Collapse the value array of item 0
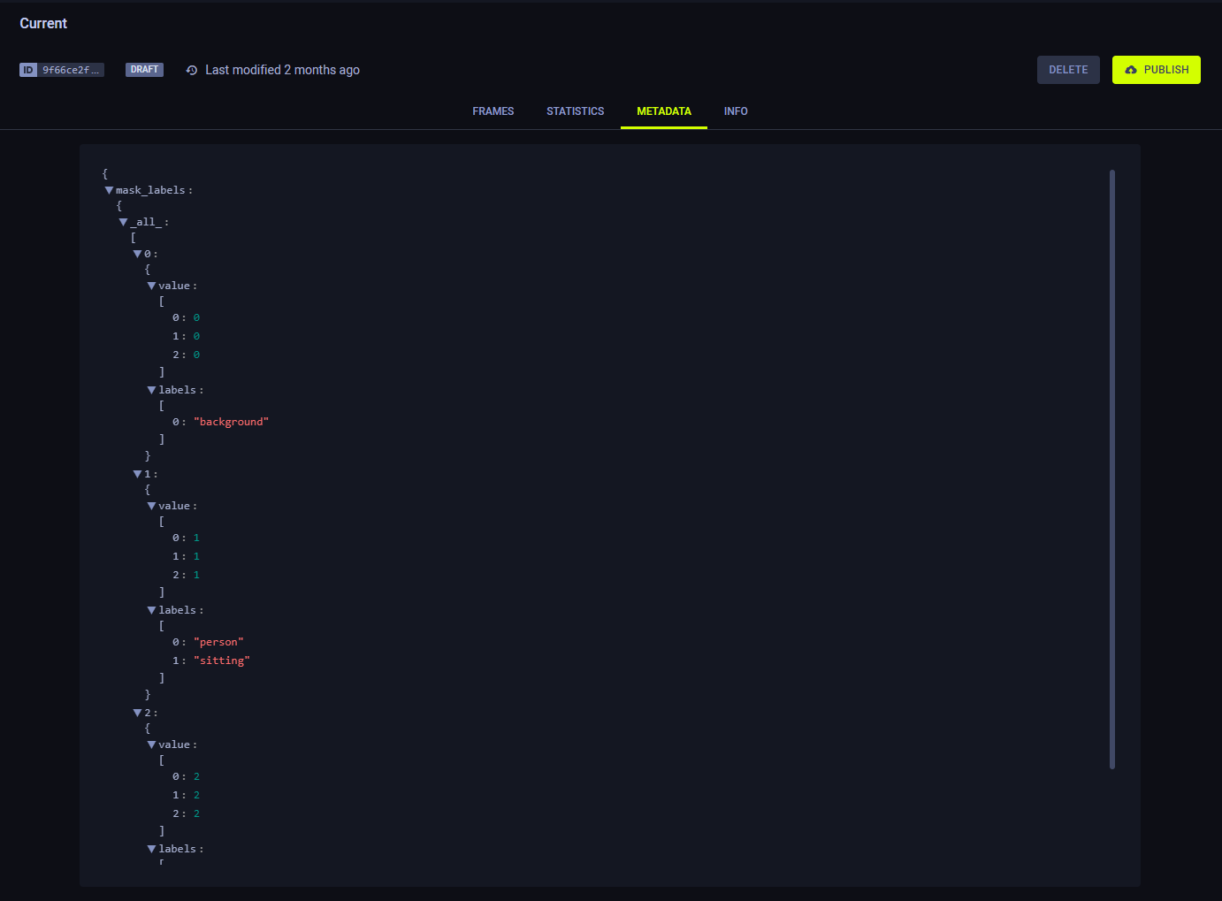This screenshot has height=901, width=1222. click(x=151, y=286)
